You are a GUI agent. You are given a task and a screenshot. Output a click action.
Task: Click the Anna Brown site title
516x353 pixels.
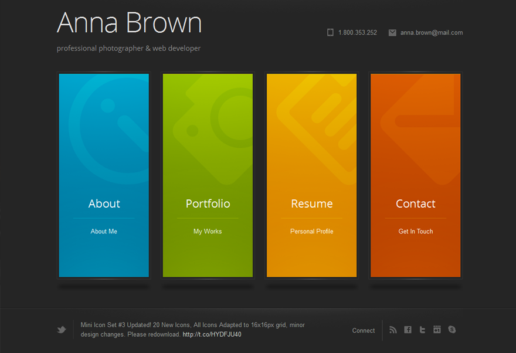click(x=129, y=23)
